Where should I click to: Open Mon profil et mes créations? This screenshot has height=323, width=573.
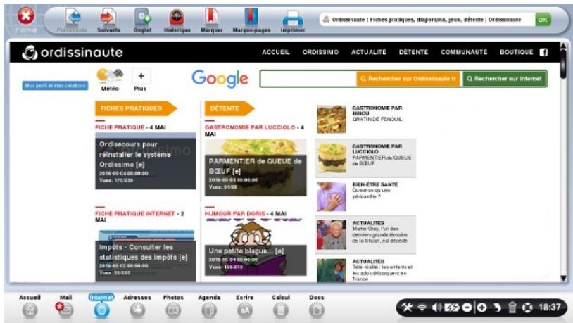click(55, 86)
